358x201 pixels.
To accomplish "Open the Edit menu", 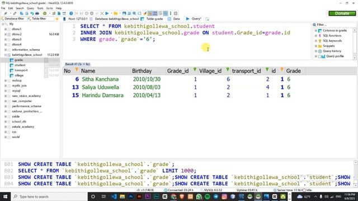I will [11, 8].
